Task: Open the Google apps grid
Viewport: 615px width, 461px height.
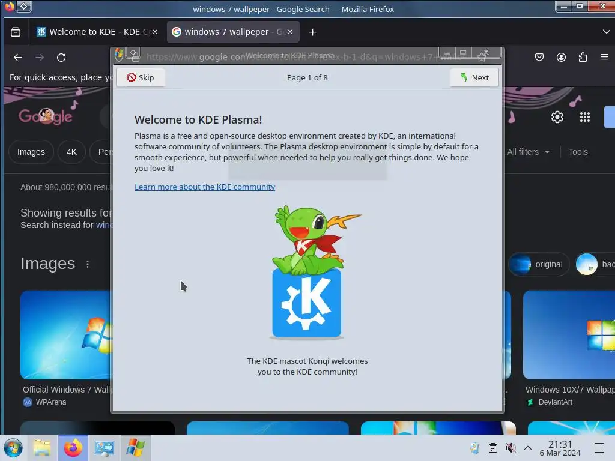Action: (x=585, y=117)
